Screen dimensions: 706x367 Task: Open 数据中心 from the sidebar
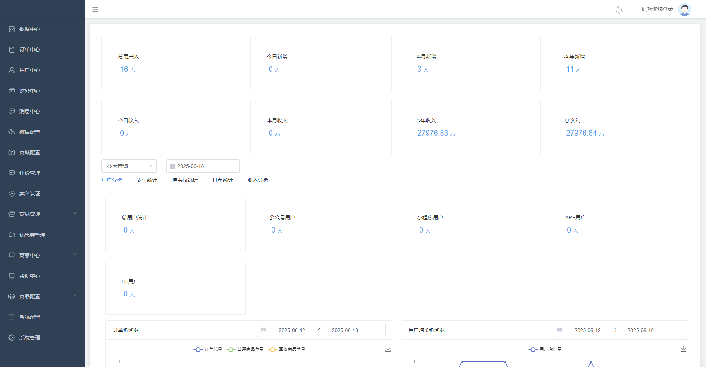pos(29,29)
